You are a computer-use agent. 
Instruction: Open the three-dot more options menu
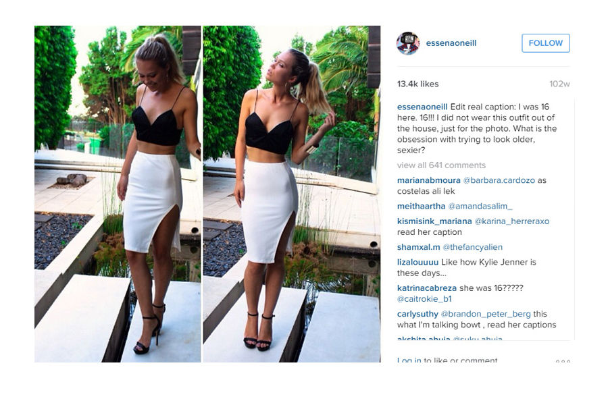[x=563, y=361]
